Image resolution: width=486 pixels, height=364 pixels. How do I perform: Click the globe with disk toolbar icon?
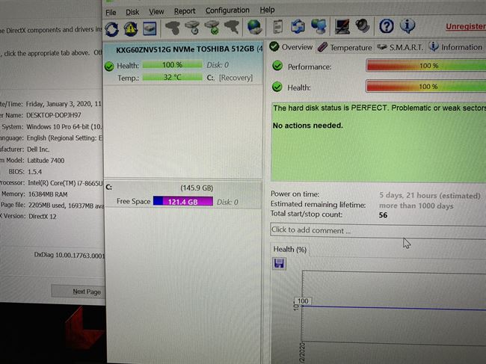click(254, 27)
